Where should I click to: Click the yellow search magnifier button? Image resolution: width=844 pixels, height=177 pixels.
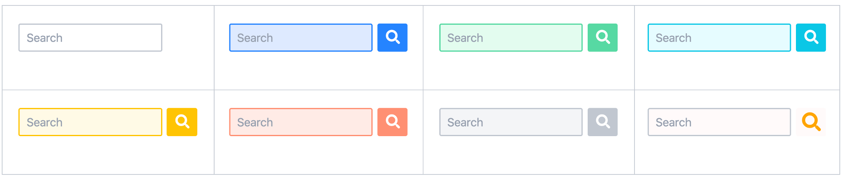[x=182, y=122]
